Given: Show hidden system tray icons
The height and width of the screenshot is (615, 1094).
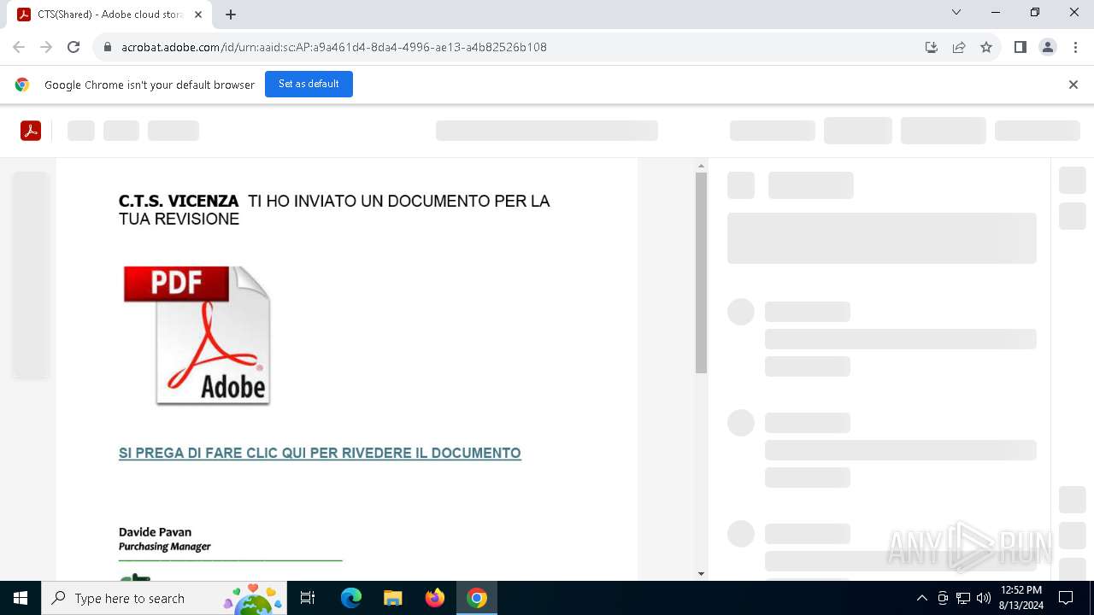Looking at the screenshot, I should click(921, 598).
